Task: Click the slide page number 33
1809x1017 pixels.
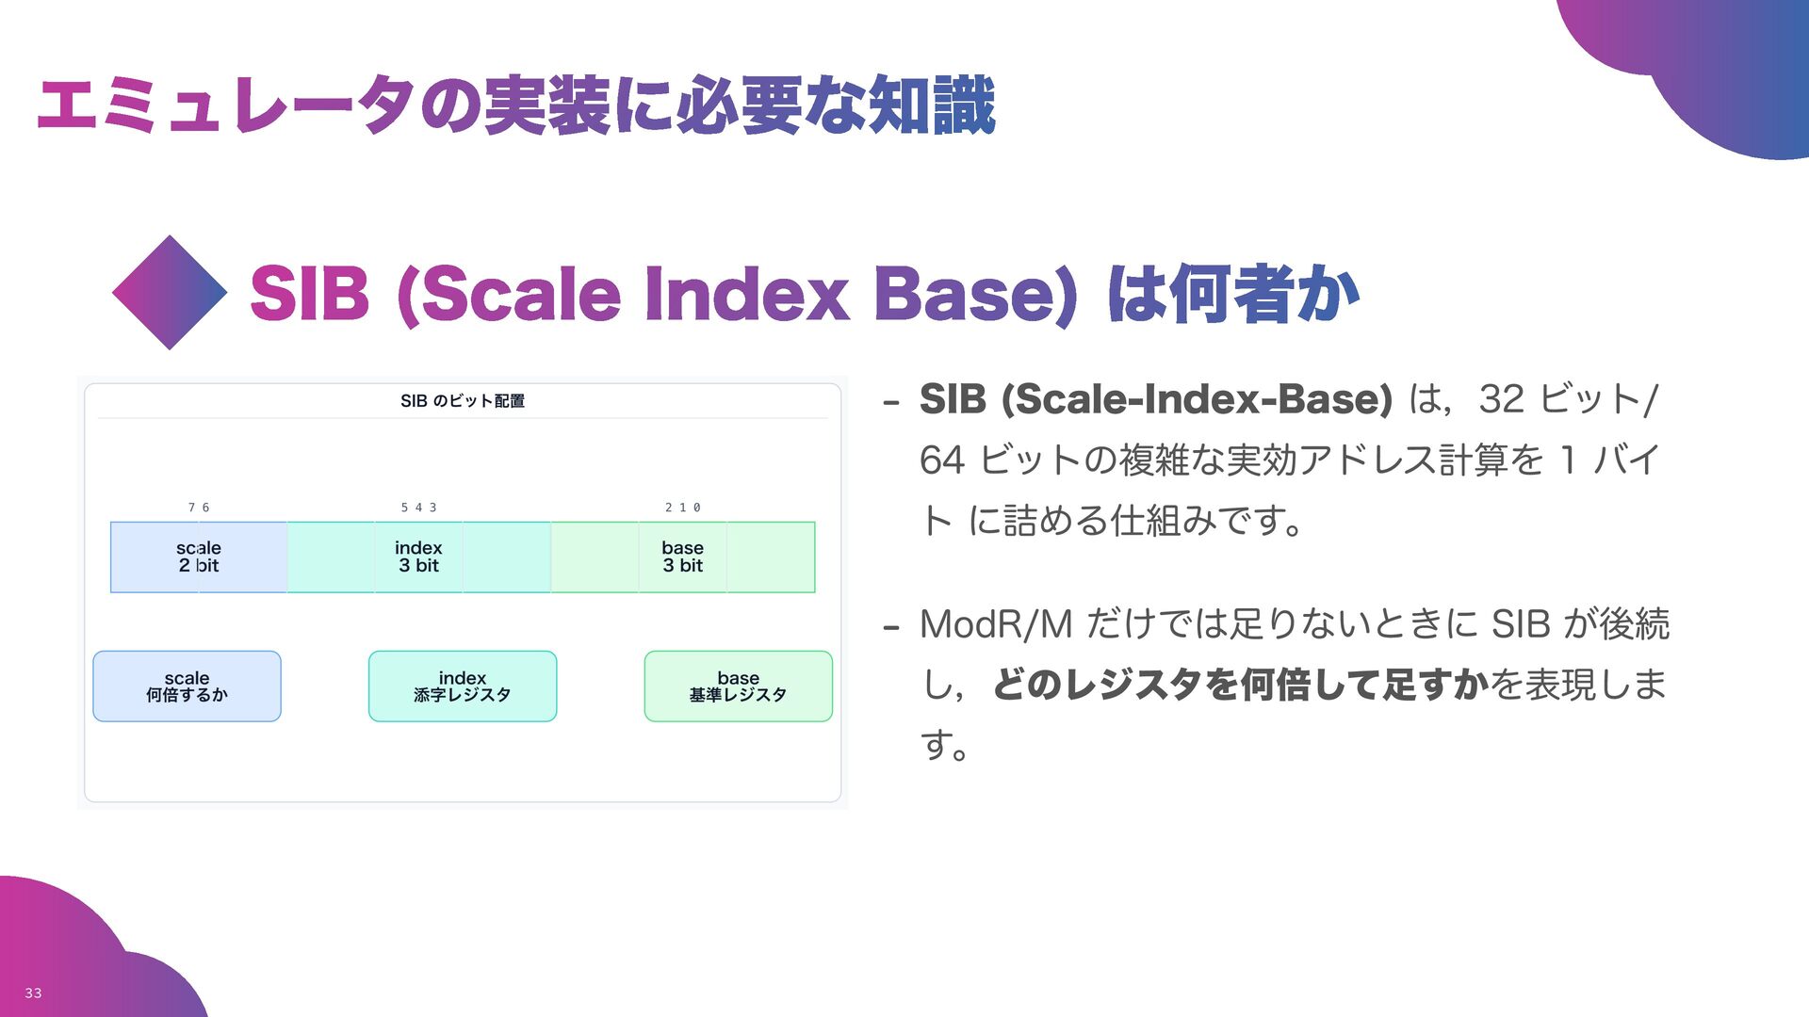Action: pyautogui.click(x=33, y=993)
